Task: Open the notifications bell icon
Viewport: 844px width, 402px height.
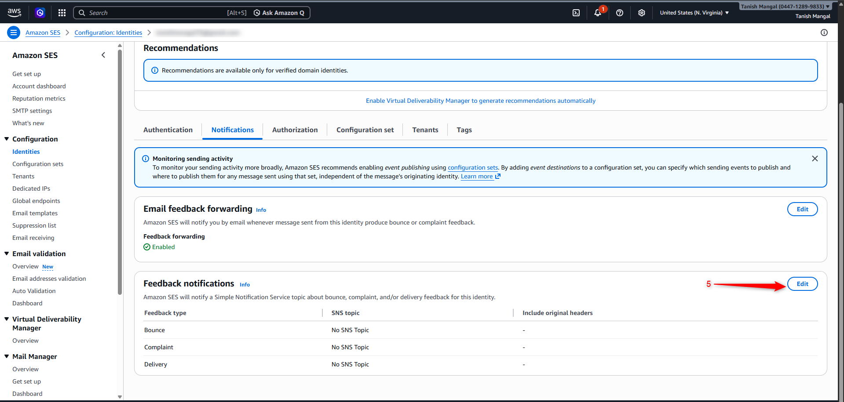Action: (x=598, y=13)
